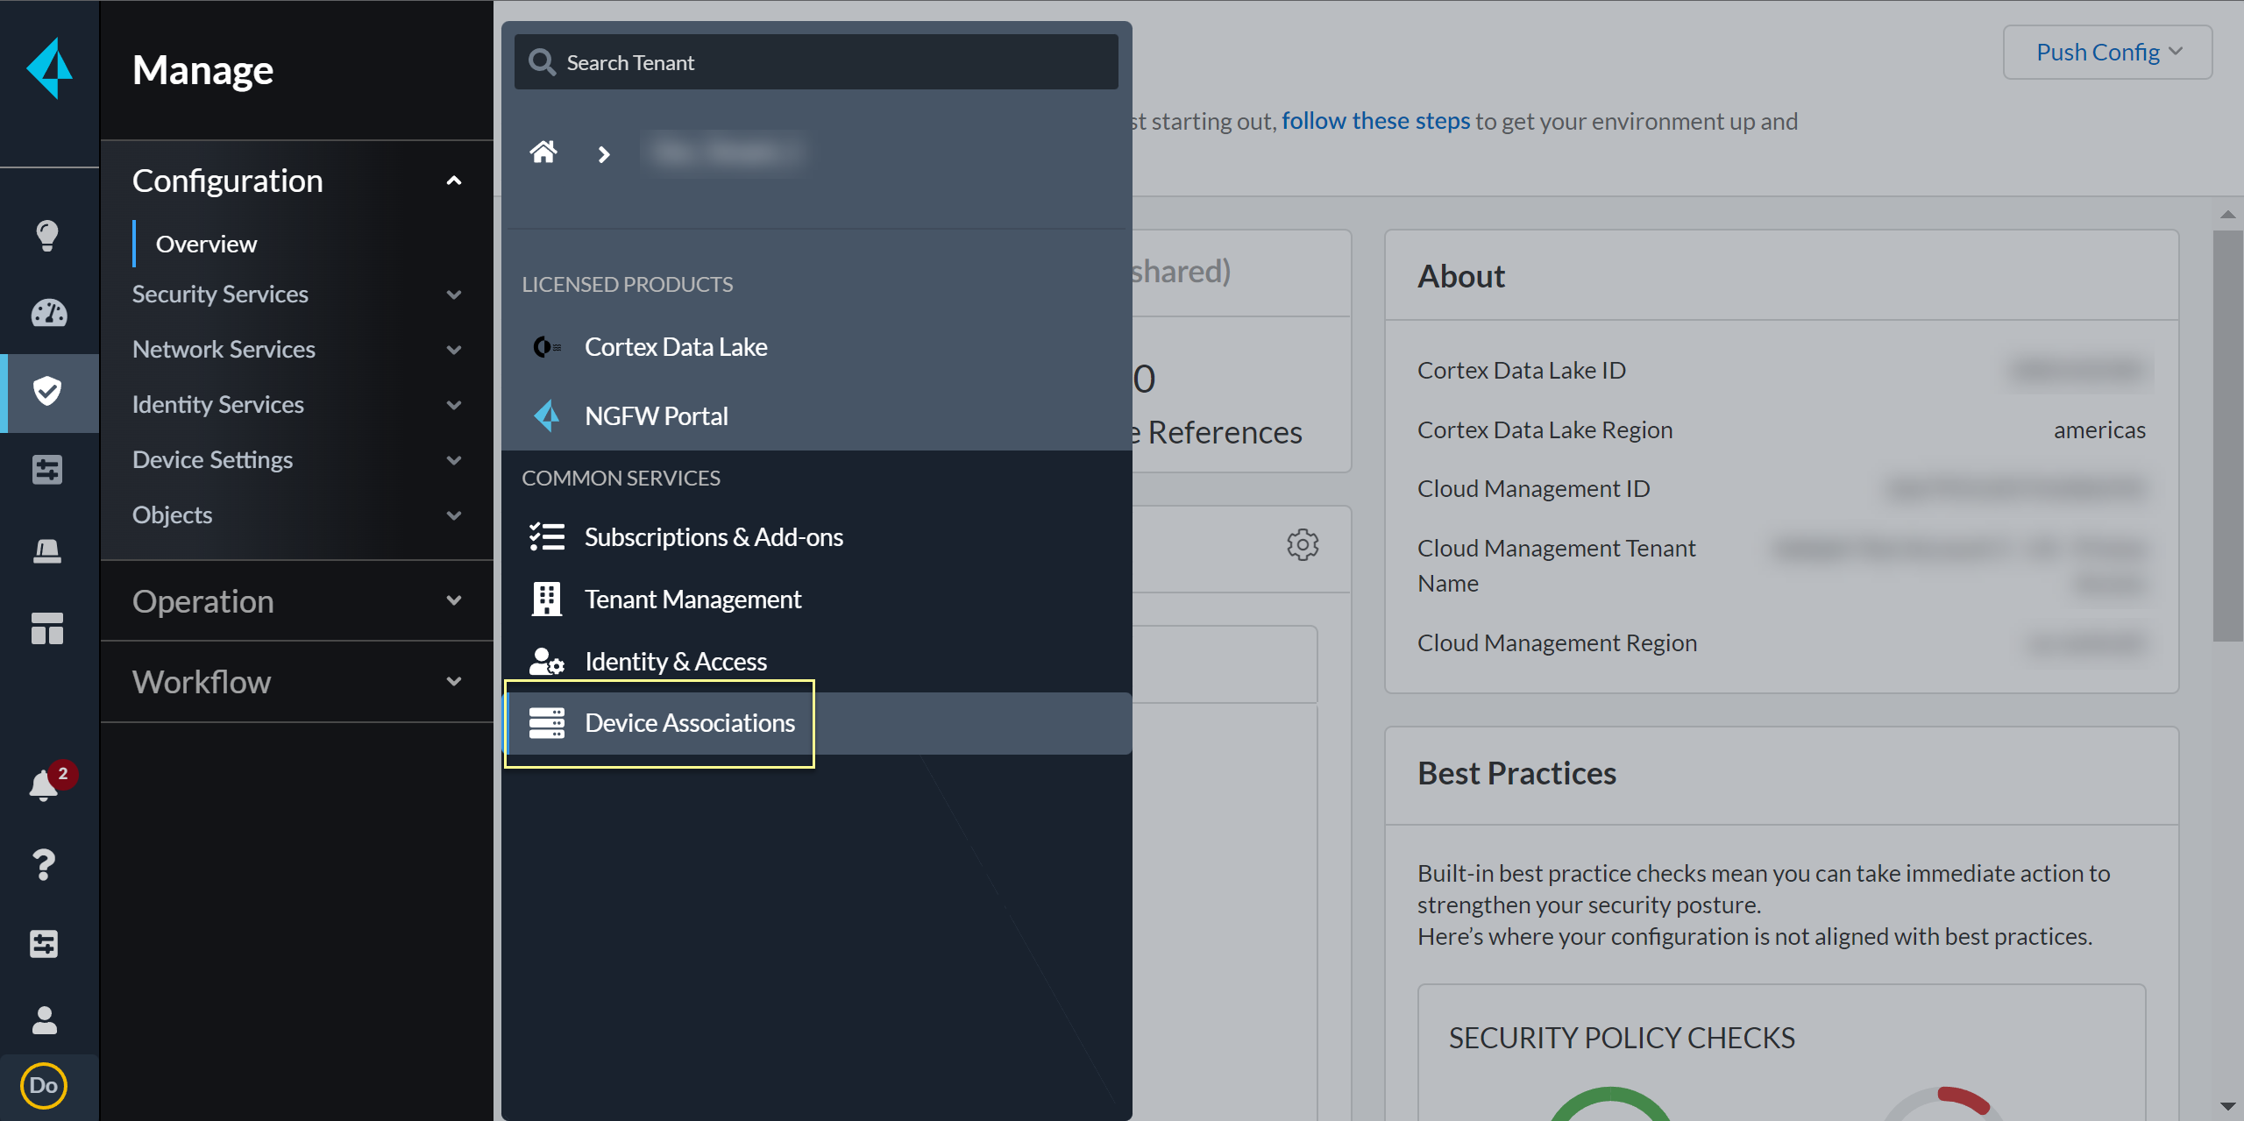Viewport: 2244px width, 1121px height.
Task: Click the Search Tenant input field
Action: point(815,62)
